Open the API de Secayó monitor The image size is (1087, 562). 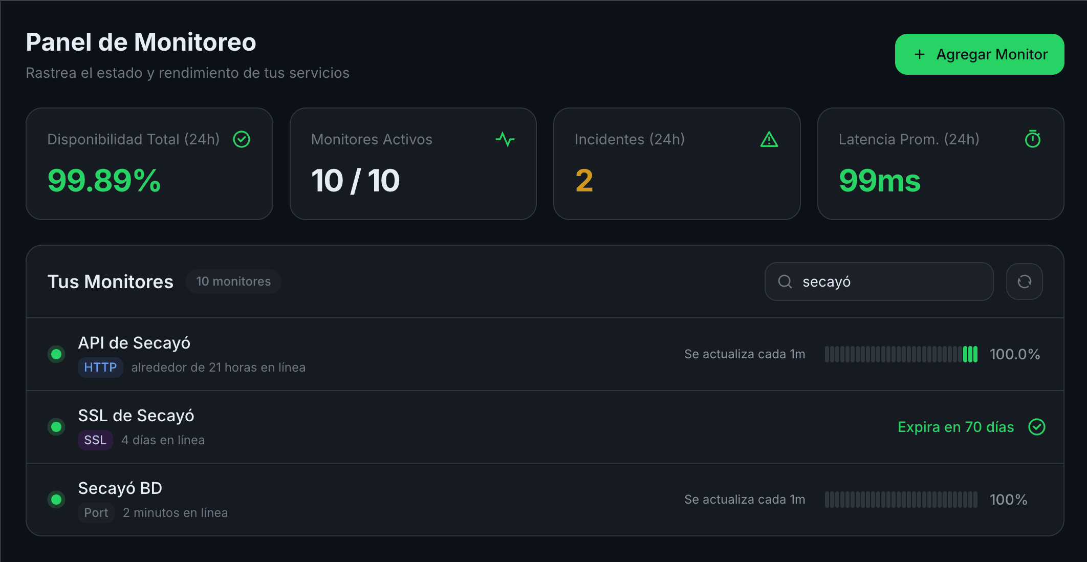click(134, 343)
